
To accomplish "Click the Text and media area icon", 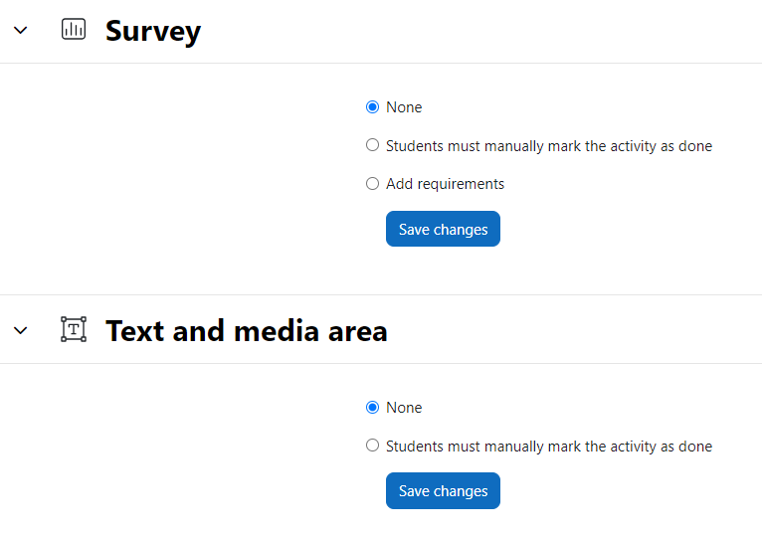I will pyautogui.click(x=74, y=329).
